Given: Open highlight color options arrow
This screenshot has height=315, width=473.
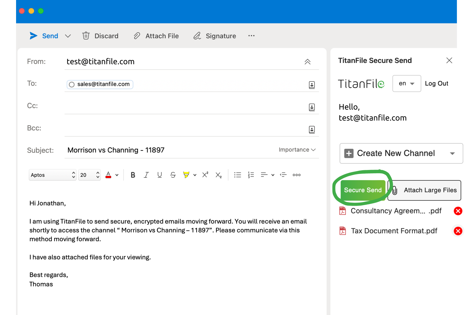Looking at the screenshot, I should click(195, 175).
